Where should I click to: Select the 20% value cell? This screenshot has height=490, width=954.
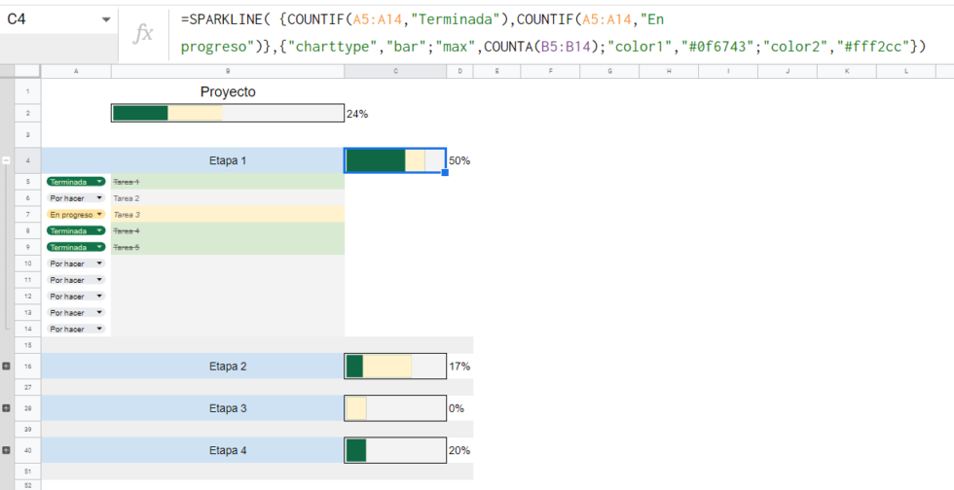(x=459, y=450)
